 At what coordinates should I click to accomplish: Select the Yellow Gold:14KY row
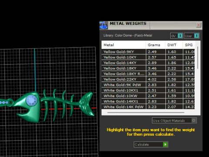tap(148, 63)
